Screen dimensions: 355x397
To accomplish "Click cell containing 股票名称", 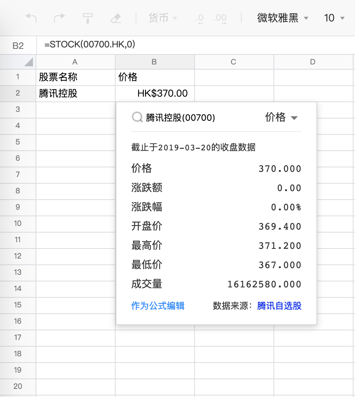I will pyautogui.click(x=76, y=77).
